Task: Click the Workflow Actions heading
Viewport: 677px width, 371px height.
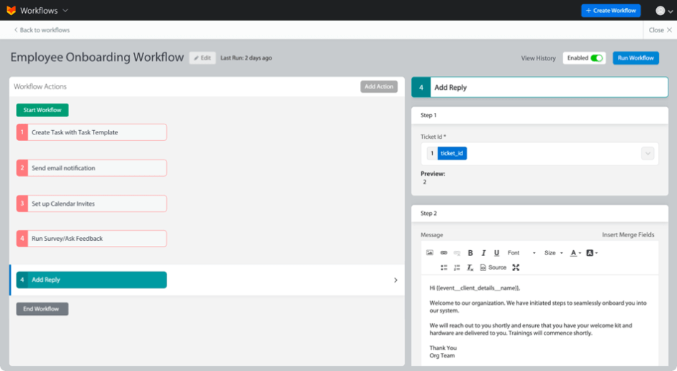Action: click(40, 86)
